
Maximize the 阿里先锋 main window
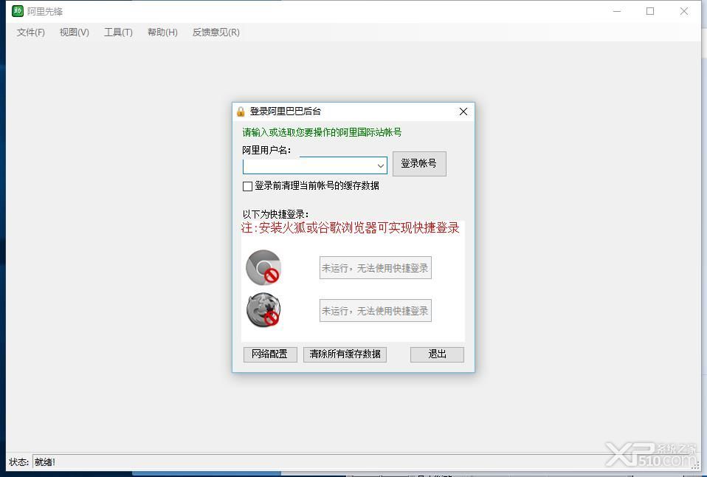click(x=650, y=11)
